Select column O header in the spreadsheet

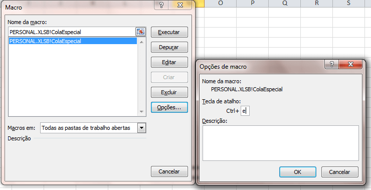click(220, 4)
